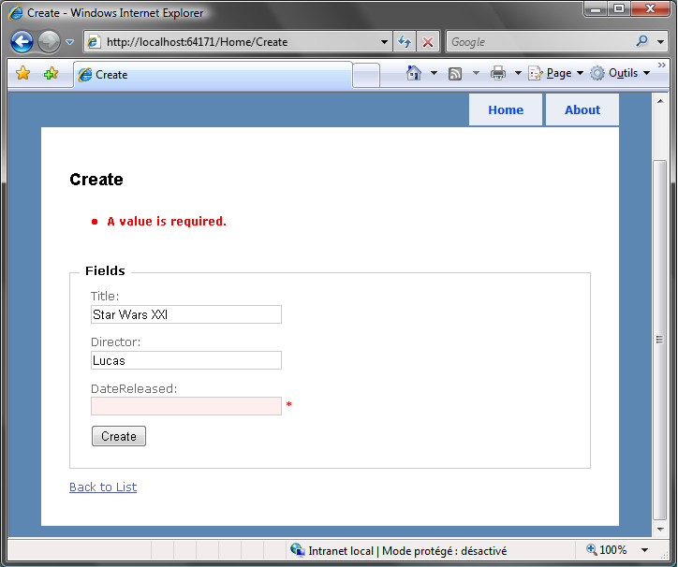Open the Favorites Center star
Image resolution: width=678 pixels, height=567 pixels.
tap(23, 74)
